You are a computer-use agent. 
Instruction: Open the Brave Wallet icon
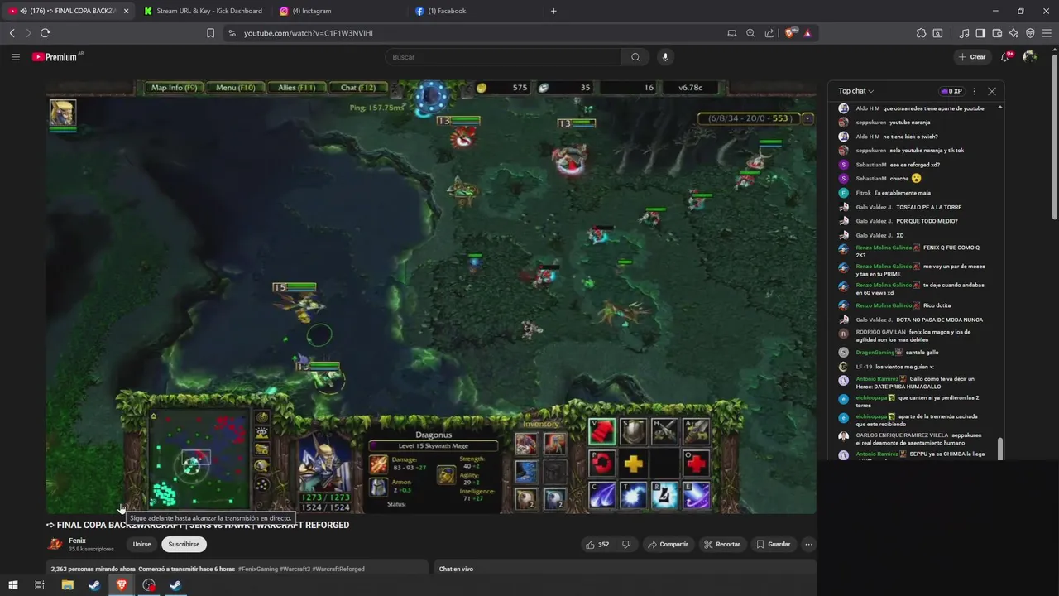pyautogui.click(x=997, y=33)
